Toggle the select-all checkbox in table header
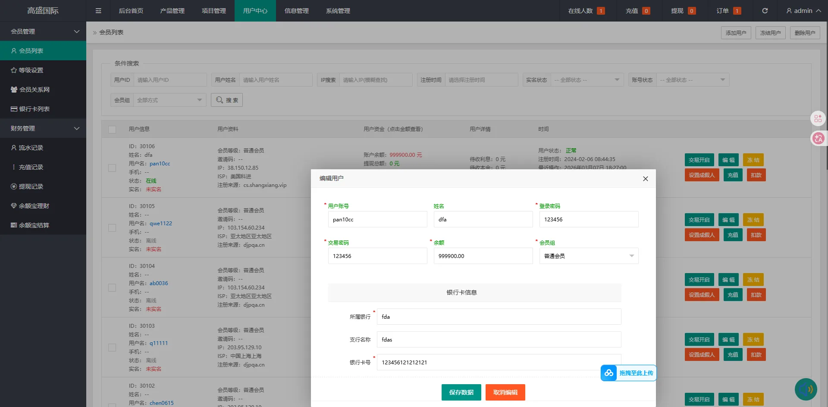Viewport: 828px width, 407px height. click(112, 129)
